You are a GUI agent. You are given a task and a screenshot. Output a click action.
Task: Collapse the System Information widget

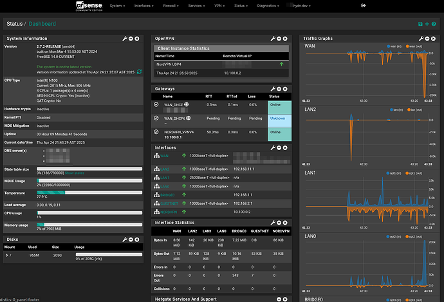point(131,39)
